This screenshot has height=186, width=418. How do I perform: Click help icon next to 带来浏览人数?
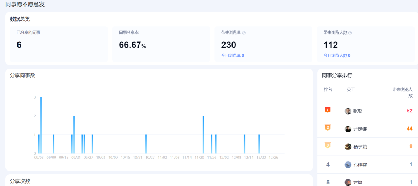350,33
